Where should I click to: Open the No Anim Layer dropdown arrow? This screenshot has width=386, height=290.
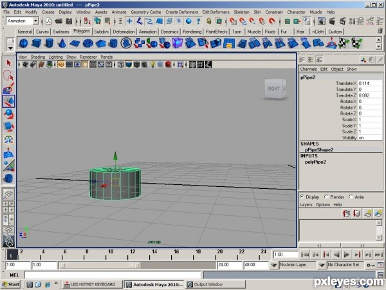pos(274,266)
